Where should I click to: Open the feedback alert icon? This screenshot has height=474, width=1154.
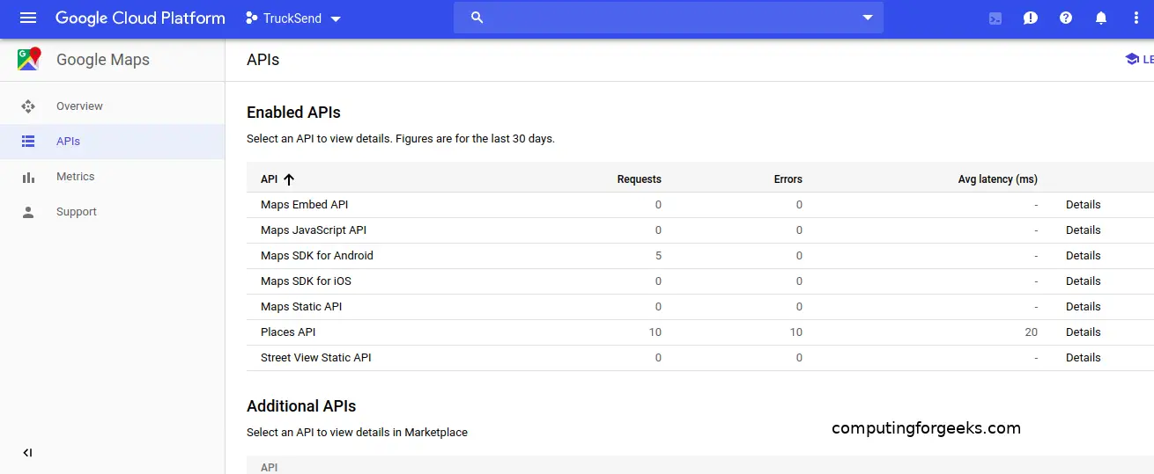pos(1031,18)
